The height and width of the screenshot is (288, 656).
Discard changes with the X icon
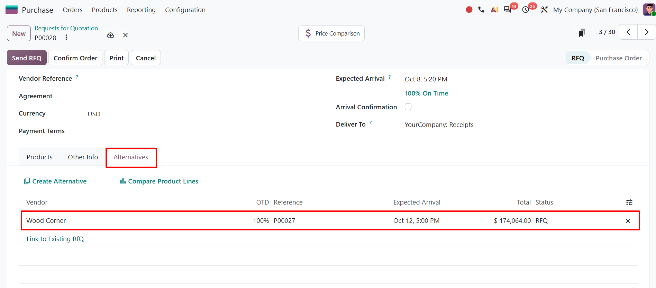(x=126, y=35)
